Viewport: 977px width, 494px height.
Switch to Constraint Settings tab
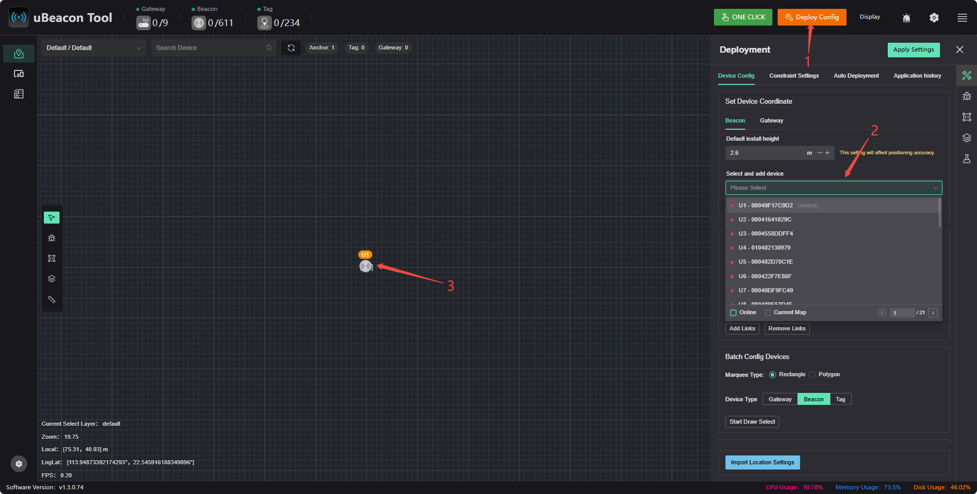794,76
